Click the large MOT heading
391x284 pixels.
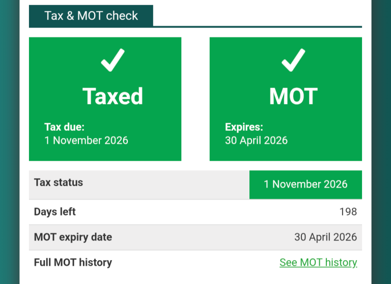point(293,96)
